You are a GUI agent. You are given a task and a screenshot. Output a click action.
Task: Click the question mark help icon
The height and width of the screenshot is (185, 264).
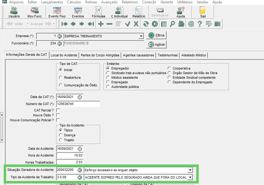click(x=200, y=24)
